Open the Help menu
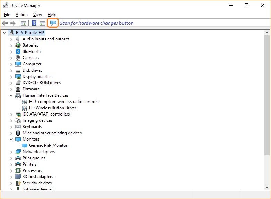This screenshot has width=271, height=199. point(52,15)
